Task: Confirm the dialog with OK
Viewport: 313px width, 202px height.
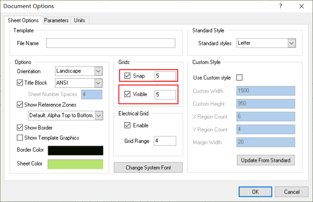Action: pos(255,192)
